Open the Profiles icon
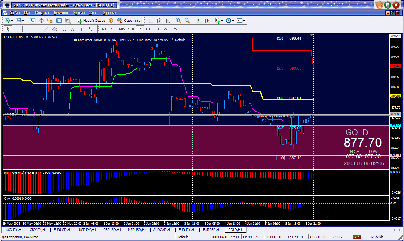Screen dimensions: 404x241 (x=19, y=21)
